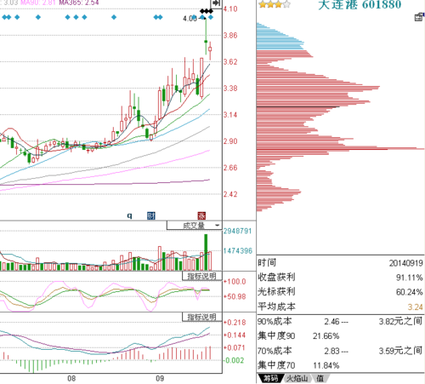Click the black average-cost line in chip chart
Screen dimensions: 425x384
pyautogui.click(x=298, y=107)
